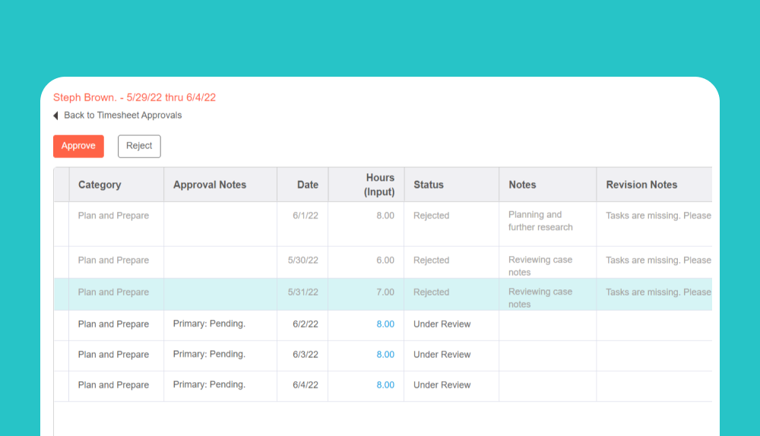Reject the timesheet with the Reject button
The image size is (760, 436).
pyautogui.click(x=139, y=146)
